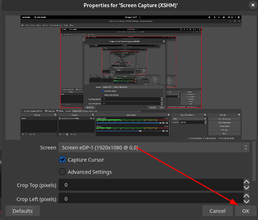The width and height of the screenshot is (258, 220).
Task: Decrease Crop Top with the down arrow
Action: coord(246,188)
